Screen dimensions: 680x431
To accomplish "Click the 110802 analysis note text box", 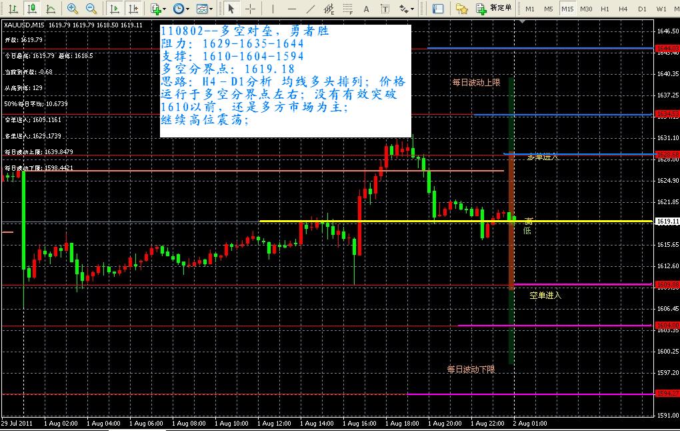I will [285, 81].
